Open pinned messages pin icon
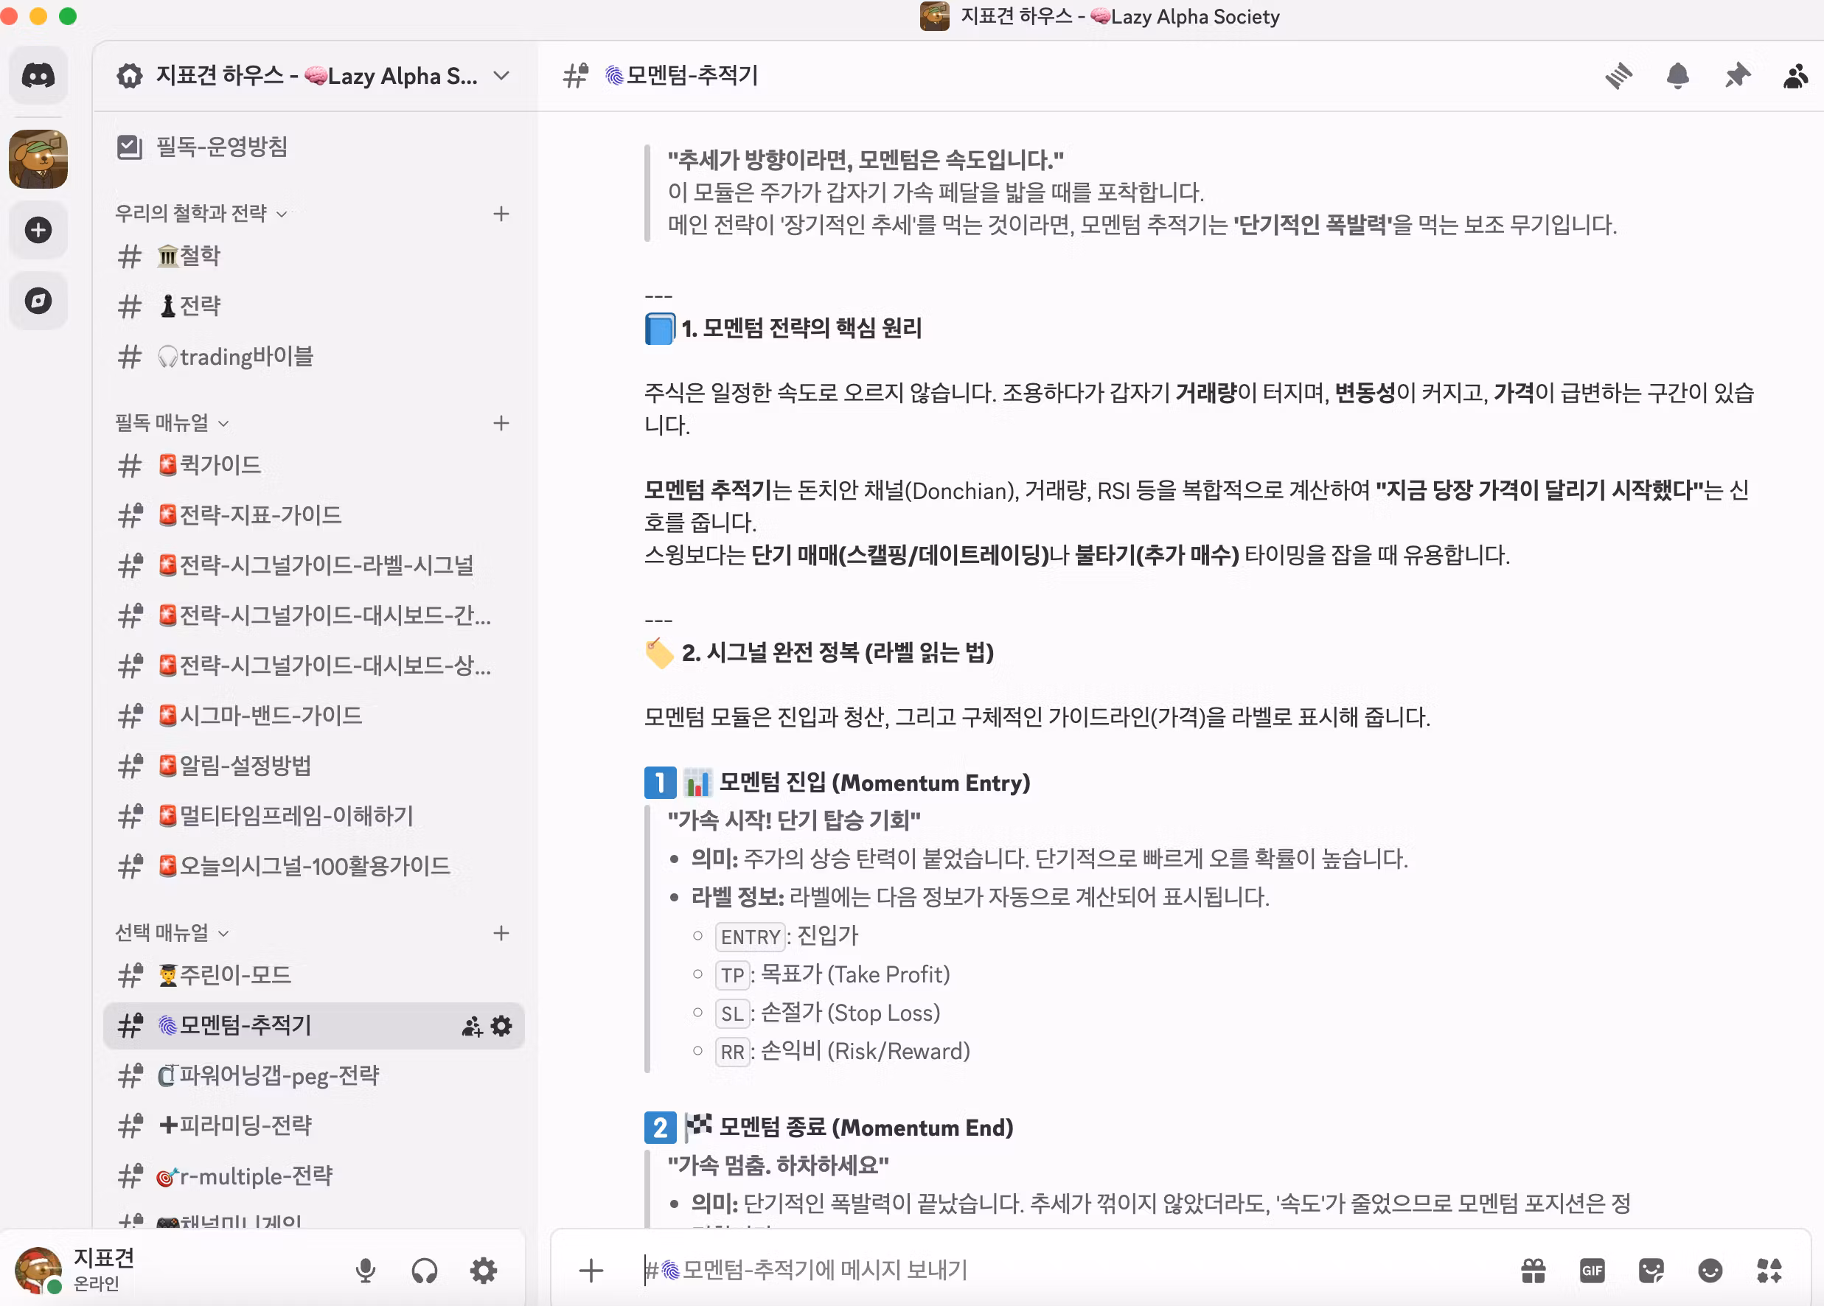1824x1306 pixels. (1737, 77)
